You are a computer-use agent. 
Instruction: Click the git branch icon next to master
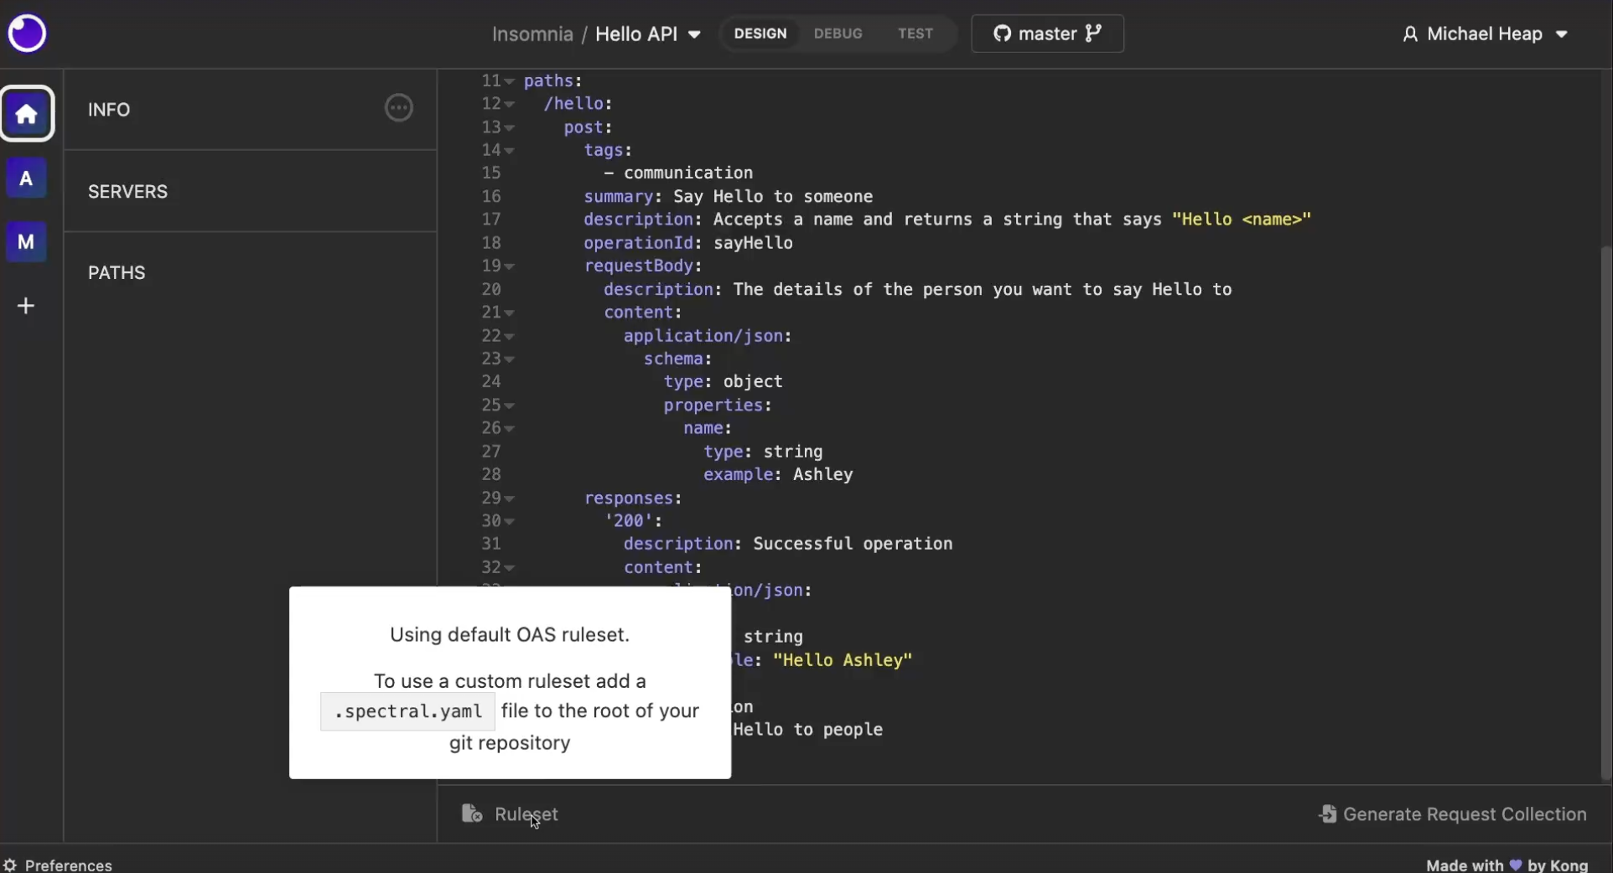(1093, 34)
